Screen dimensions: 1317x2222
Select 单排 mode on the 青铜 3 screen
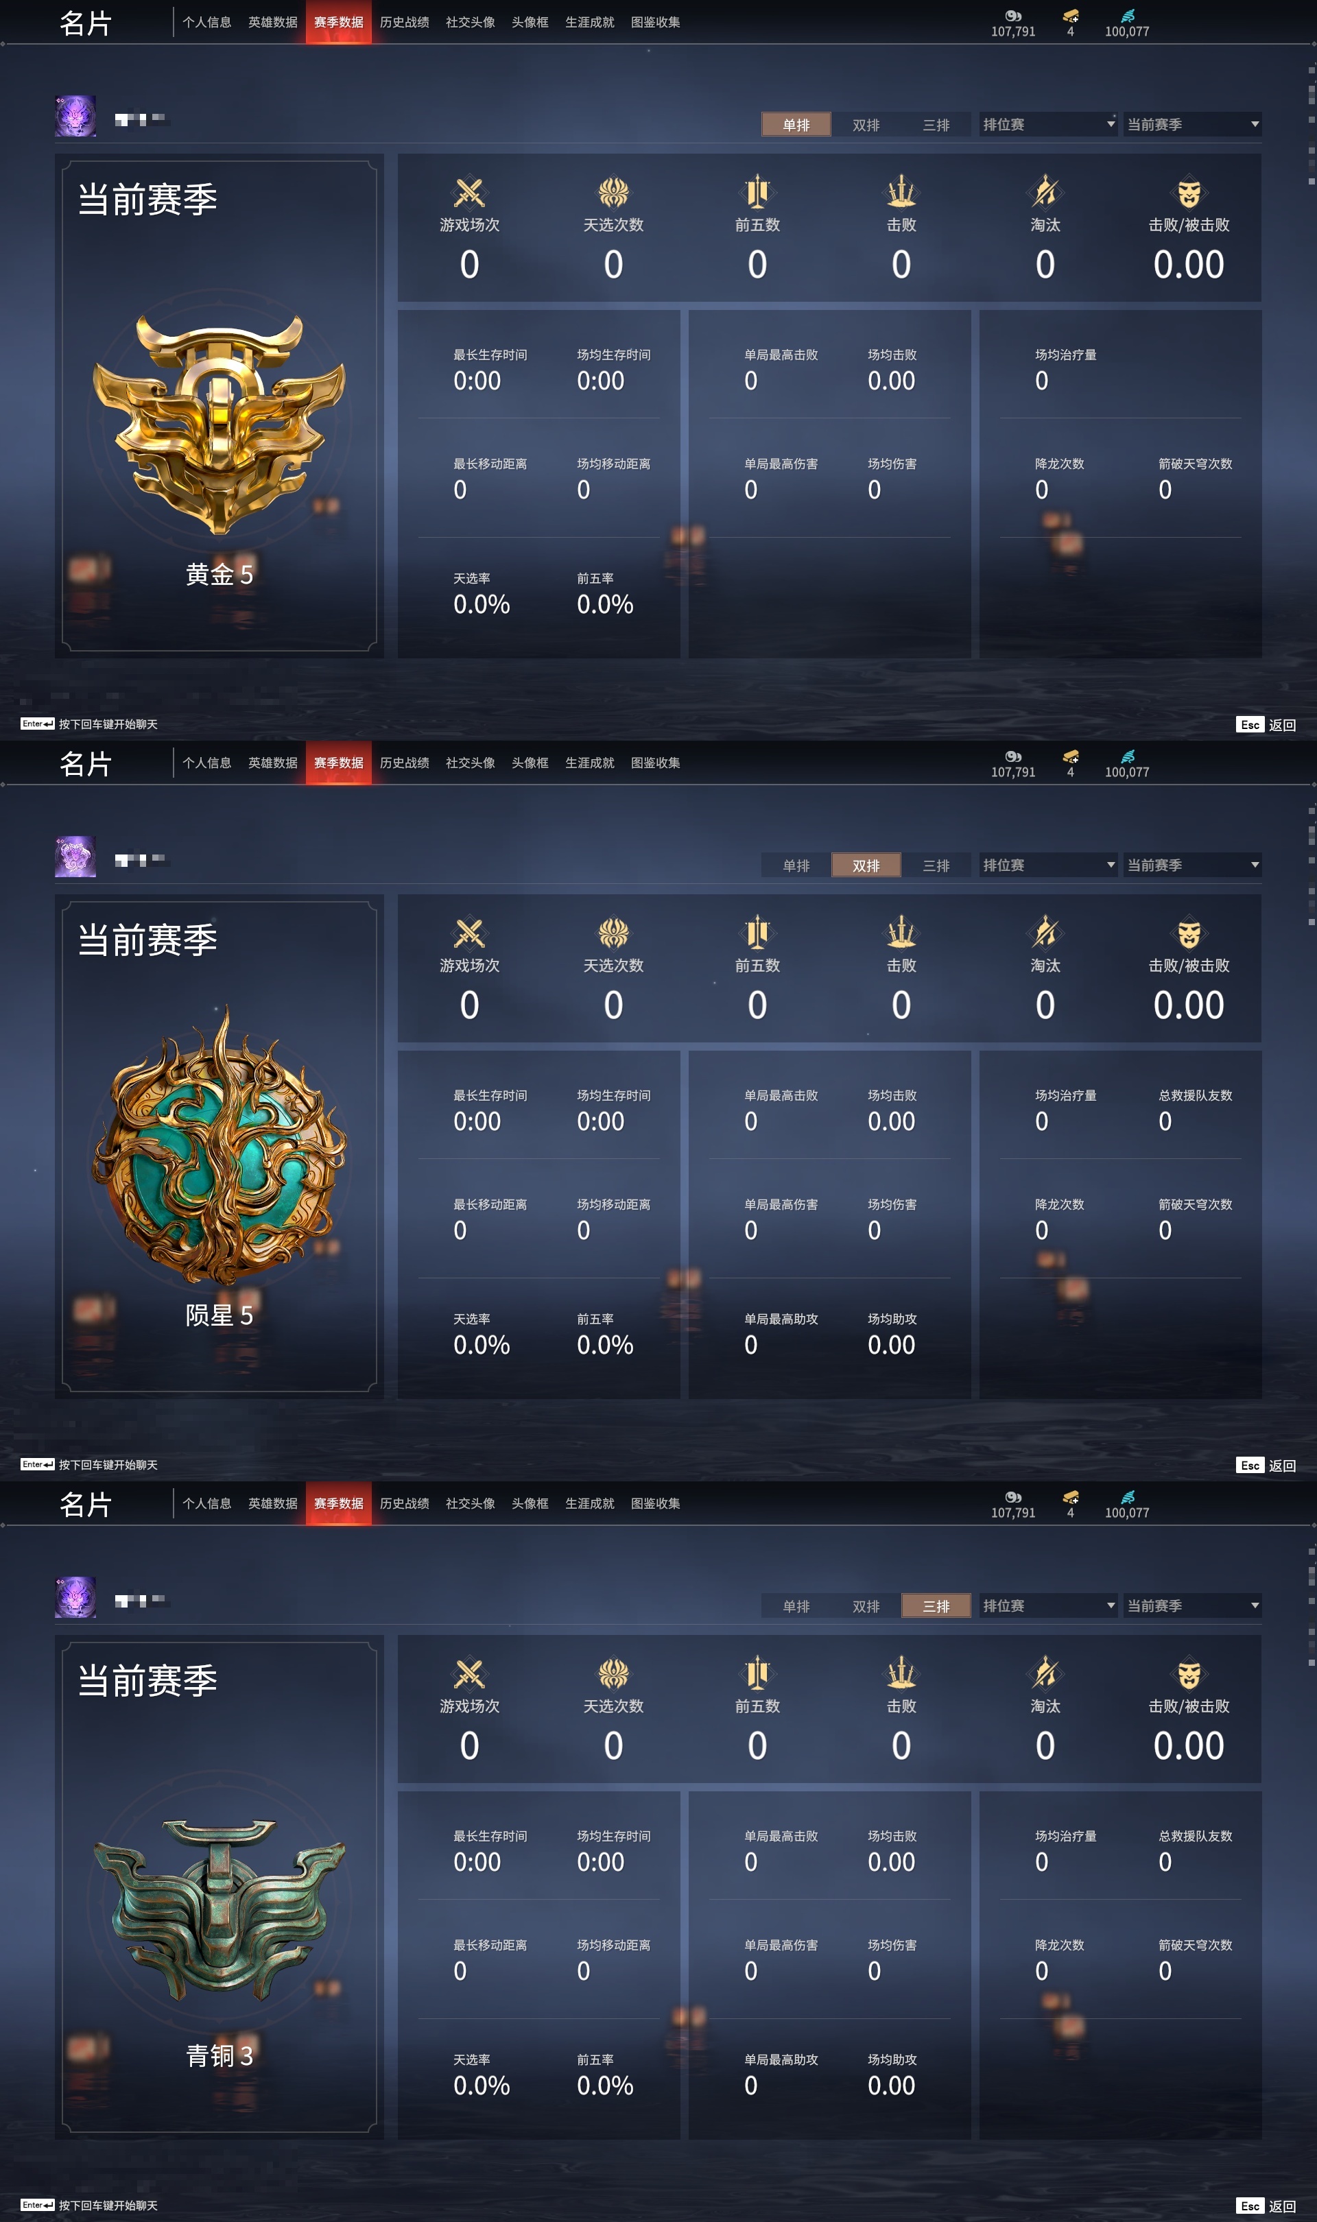click(796, 1605)
